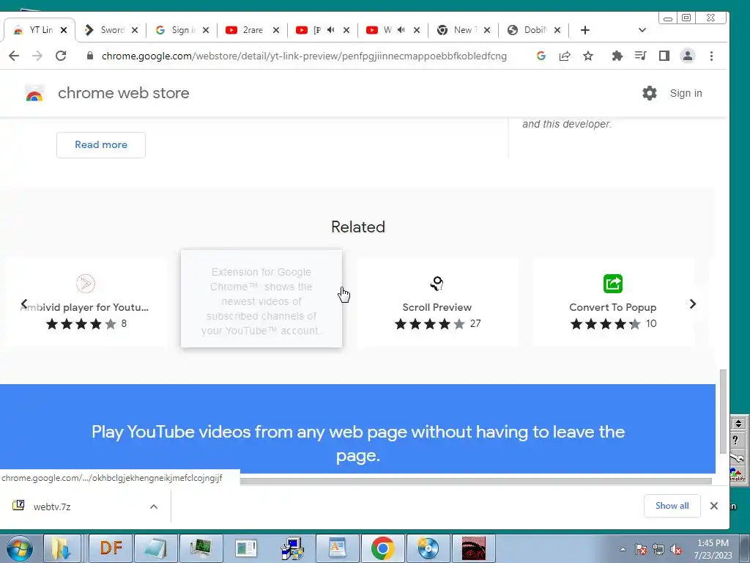The image size is (750, 563).
Task: Click the horizontal scrollbar thumb
Action: pyautogui.click(x=476, y=481)
